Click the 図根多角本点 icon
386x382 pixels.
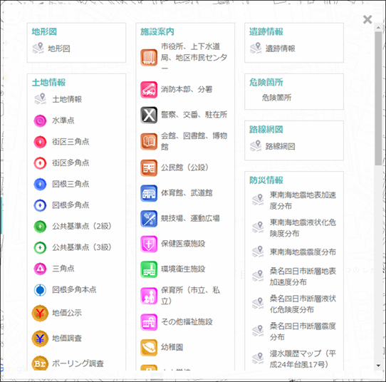click(x=40, y=290)
